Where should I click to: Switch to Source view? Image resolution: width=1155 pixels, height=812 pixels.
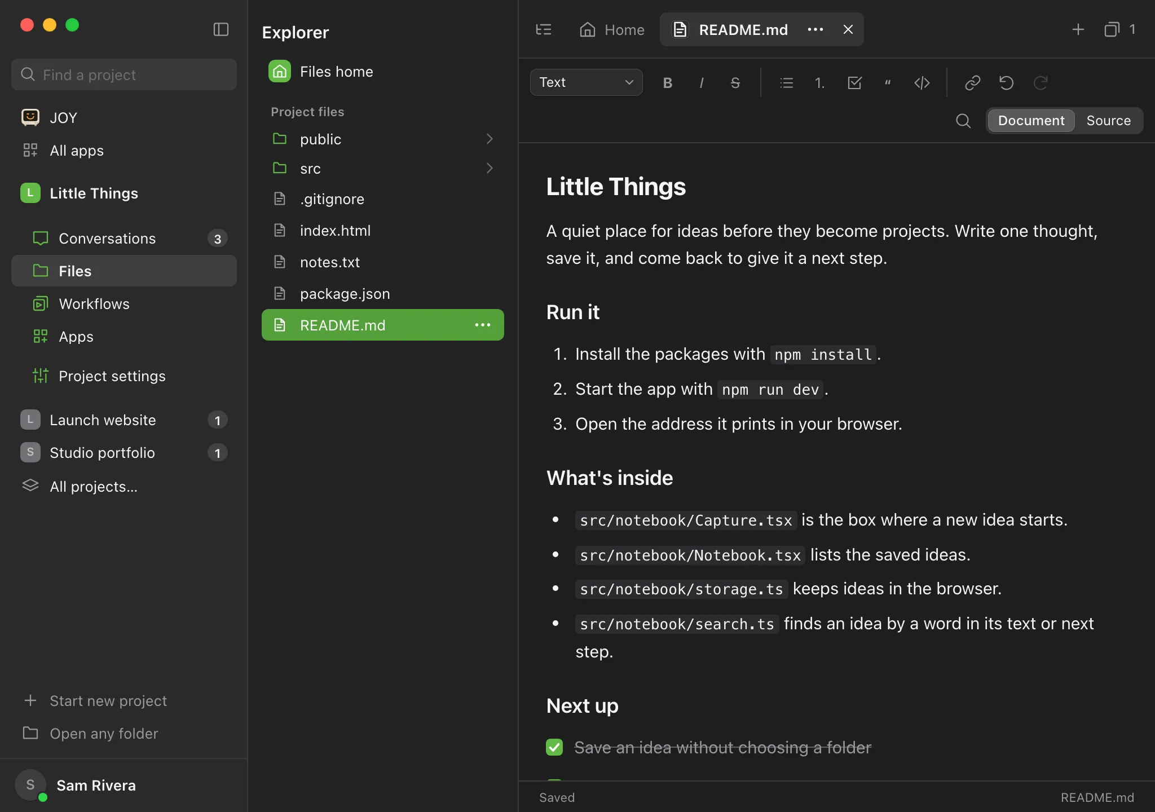point(1108,121)
